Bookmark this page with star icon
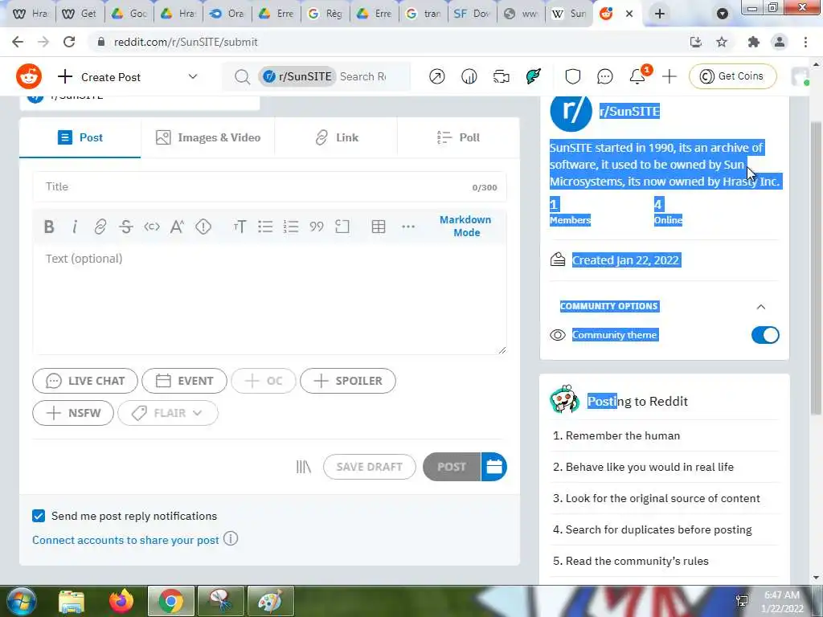823x617 pixels. pyautogui.click(x=722, y=42)
